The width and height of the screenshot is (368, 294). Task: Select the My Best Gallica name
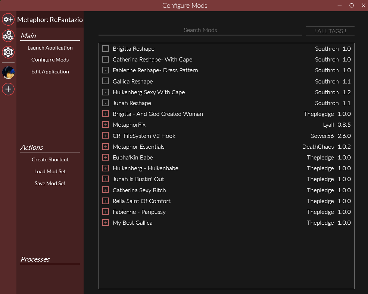point(132,223)
